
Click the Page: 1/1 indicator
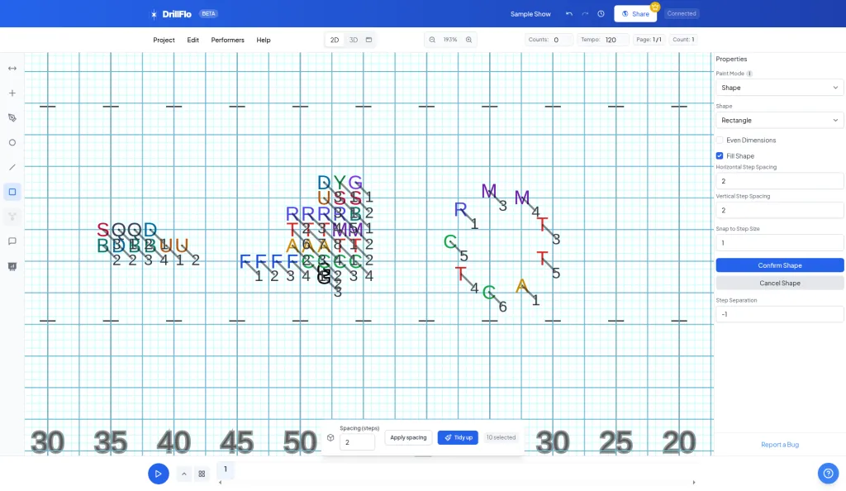pyautogui.click(x=649, y=40)
